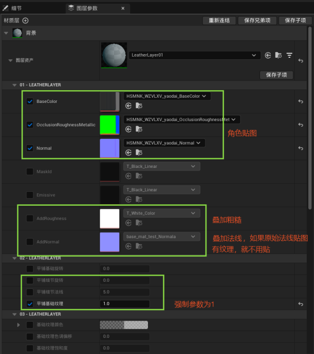The image size is (314, 354).
Task: Reset BaseColor parameter to default
Action: 301,101
